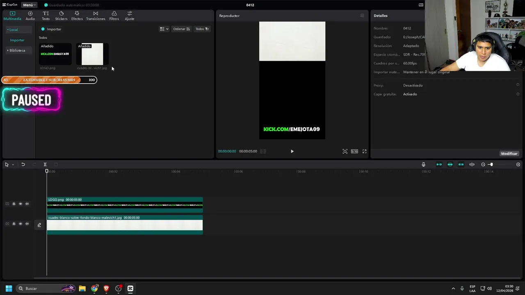Toggle preview axis on timeline
The width and height of the screenshot is (525, 295).
pyautogui.click(x=472, y=164)
